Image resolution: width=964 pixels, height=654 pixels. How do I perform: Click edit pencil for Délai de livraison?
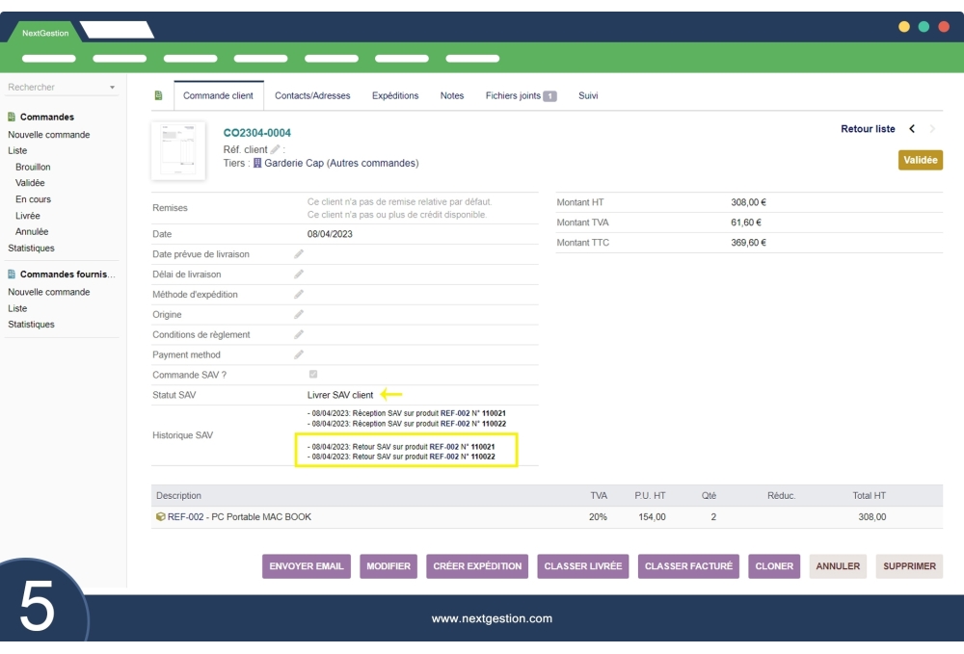299,275
